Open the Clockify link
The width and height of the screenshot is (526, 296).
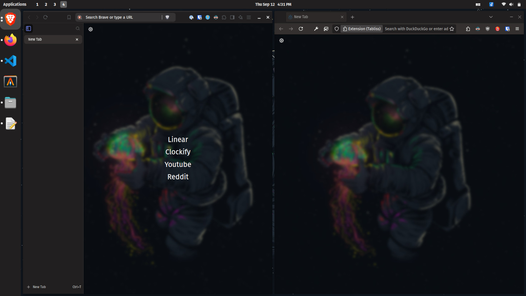[x=178, y=152]
